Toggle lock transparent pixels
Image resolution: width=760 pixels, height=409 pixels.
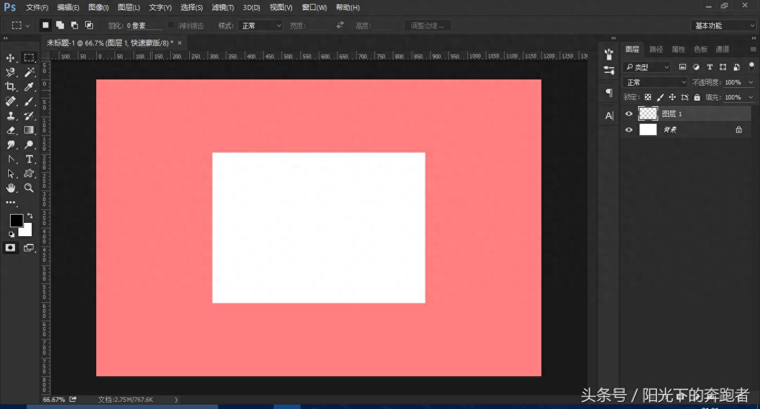[648, 97]
